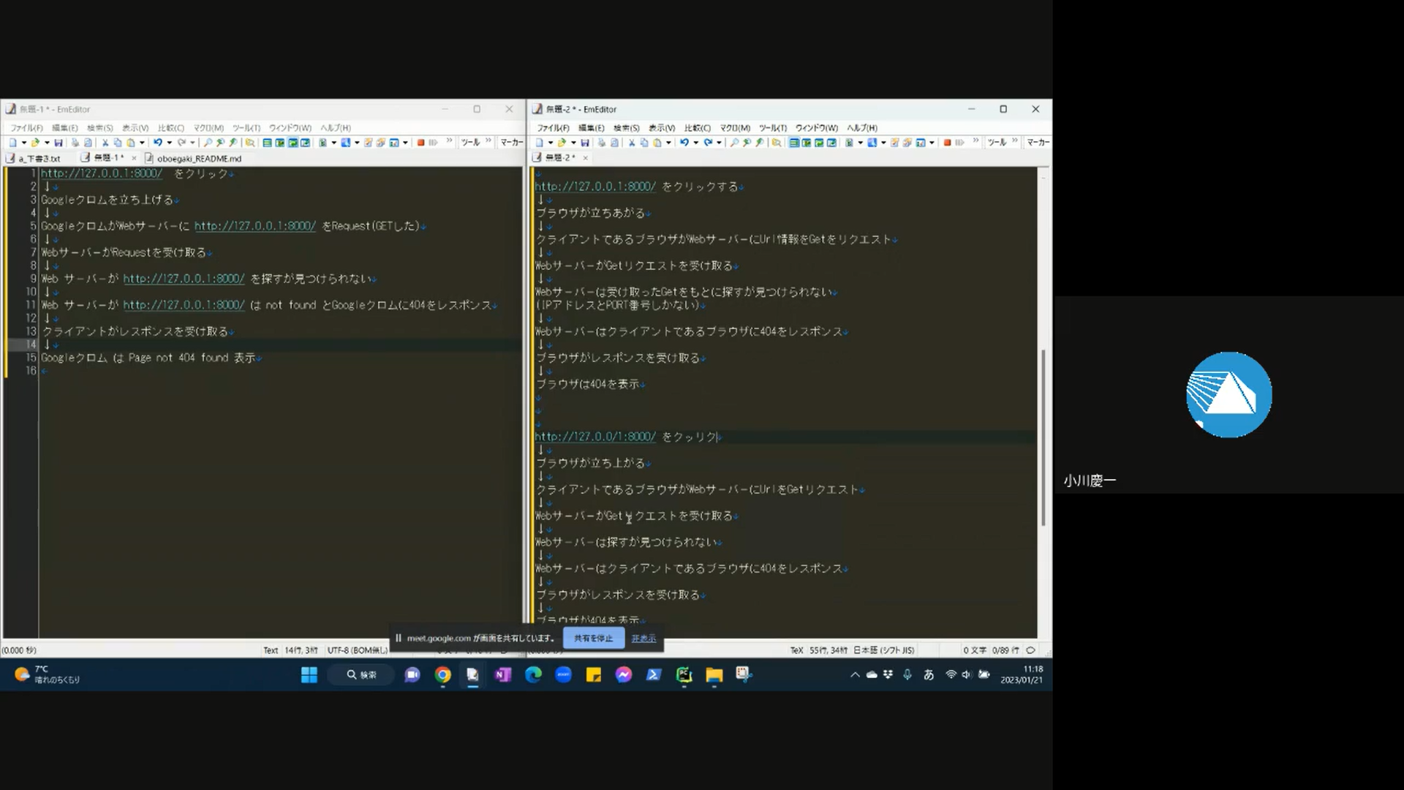Image resolution: width=1404 pixels, height=790 pixels.
Task: Click Undo icon in right EmEditor toolbar
Action: coord(684,143)
